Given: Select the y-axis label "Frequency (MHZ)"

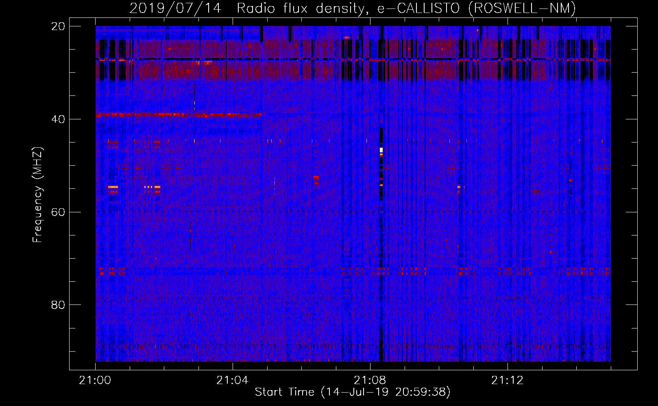Looking at the screenshot, I should pyautogui.click(x=37, y=195).
